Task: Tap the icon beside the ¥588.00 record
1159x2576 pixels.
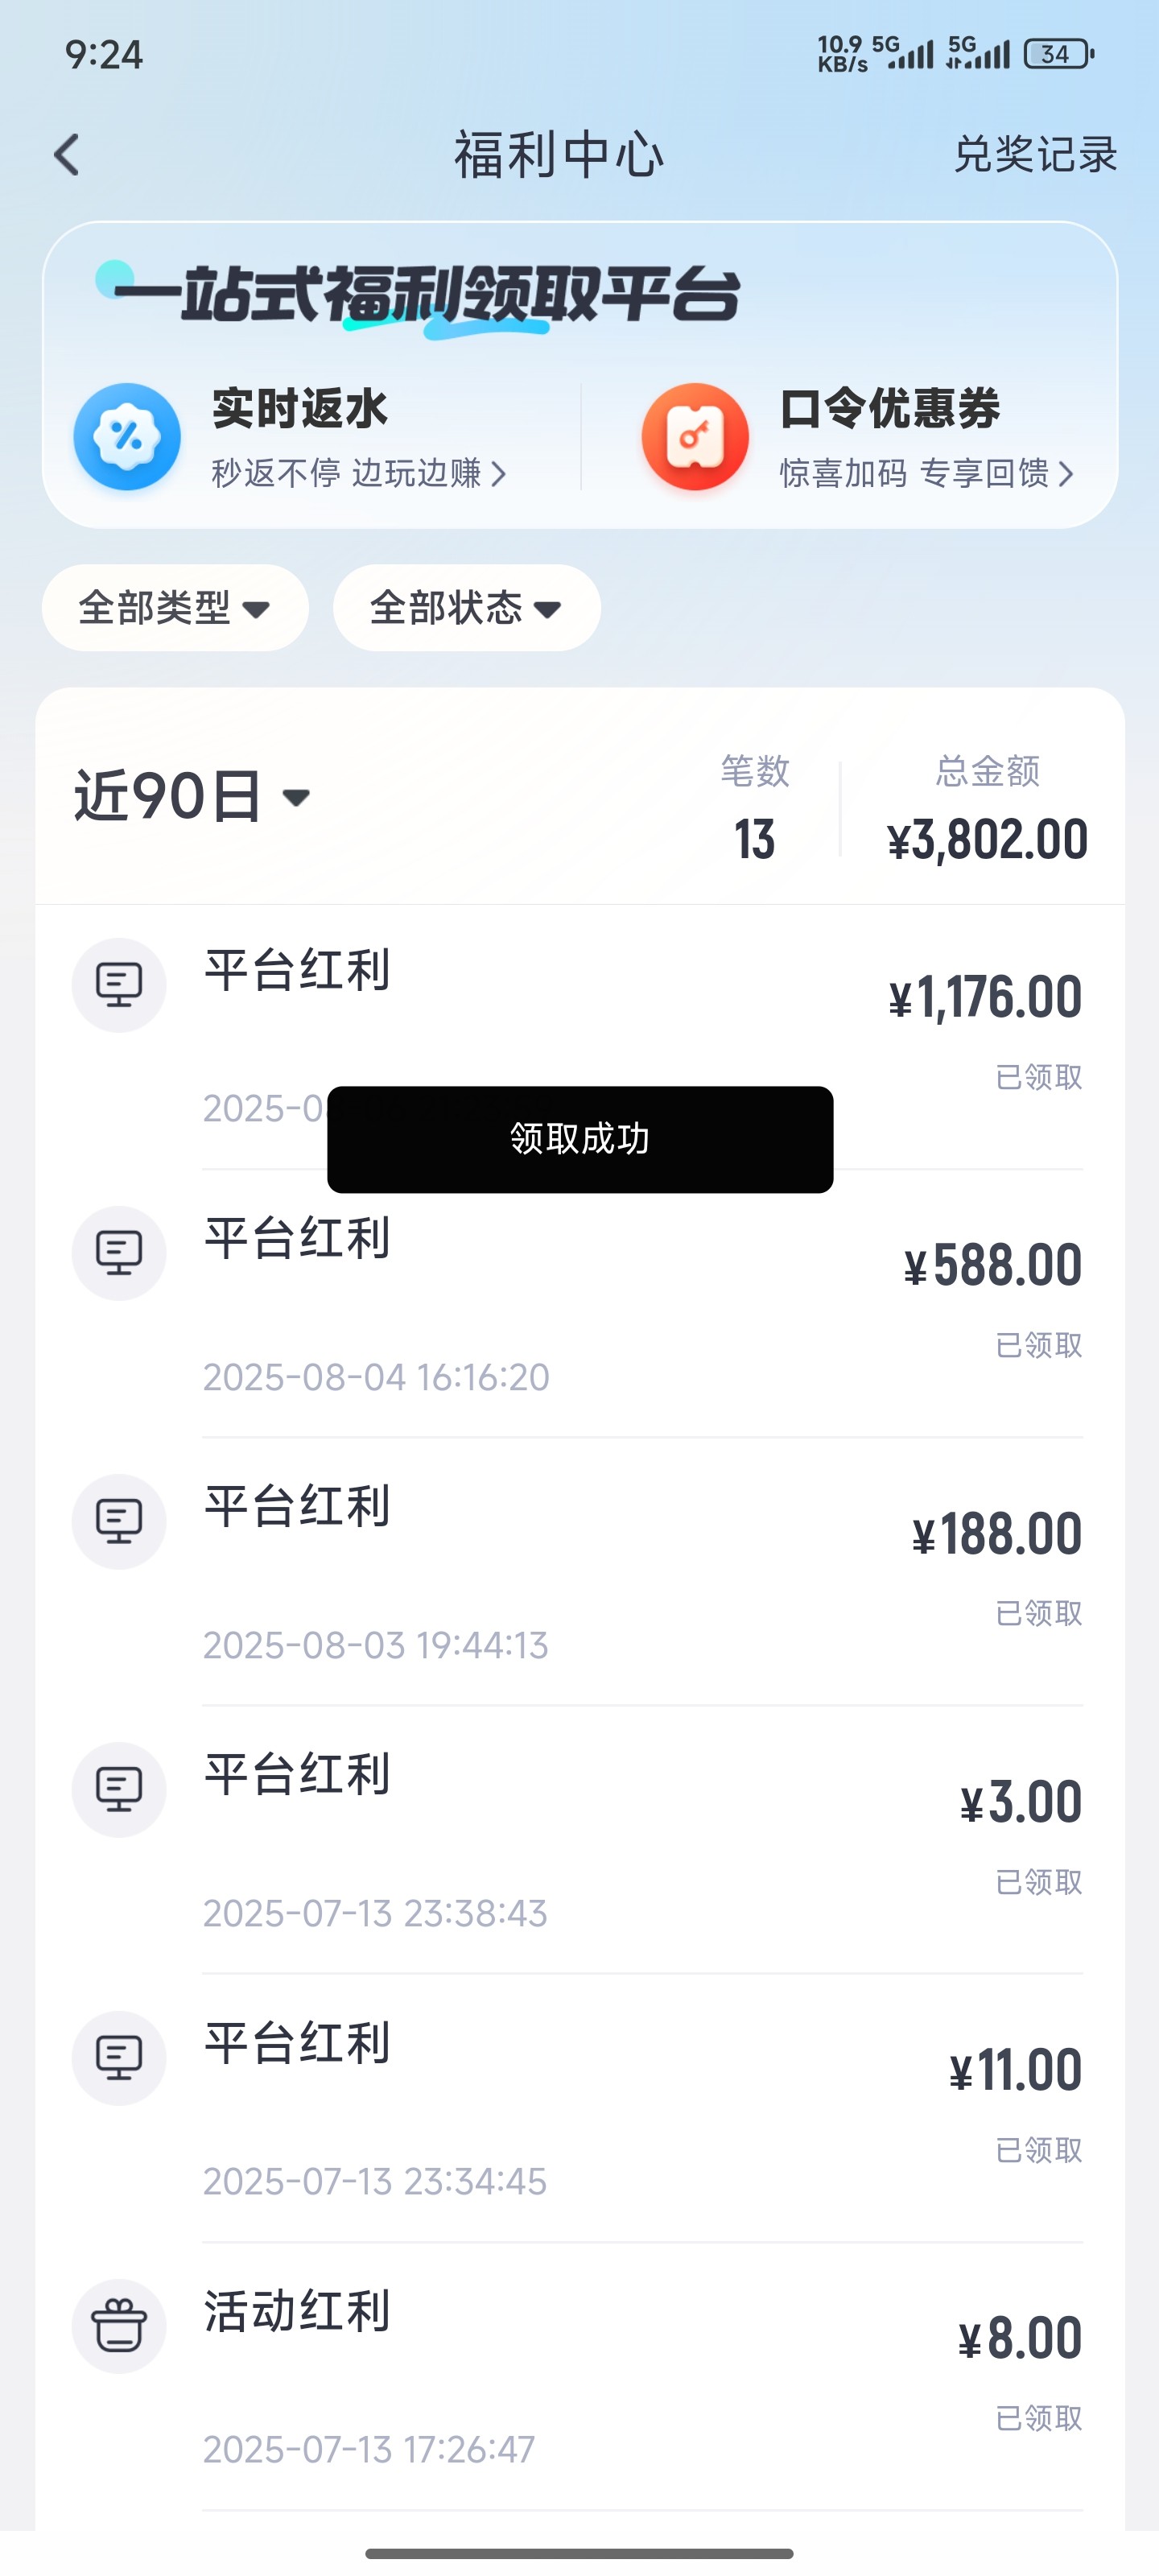Action: 119,1253
